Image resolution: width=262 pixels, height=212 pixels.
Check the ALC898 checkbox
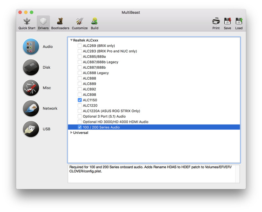(80, 95)
